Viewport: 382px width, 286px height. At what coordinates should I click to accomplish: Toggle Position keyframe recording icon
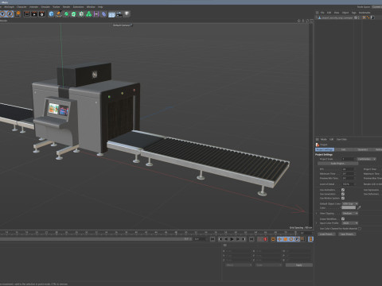click(279, 239)
